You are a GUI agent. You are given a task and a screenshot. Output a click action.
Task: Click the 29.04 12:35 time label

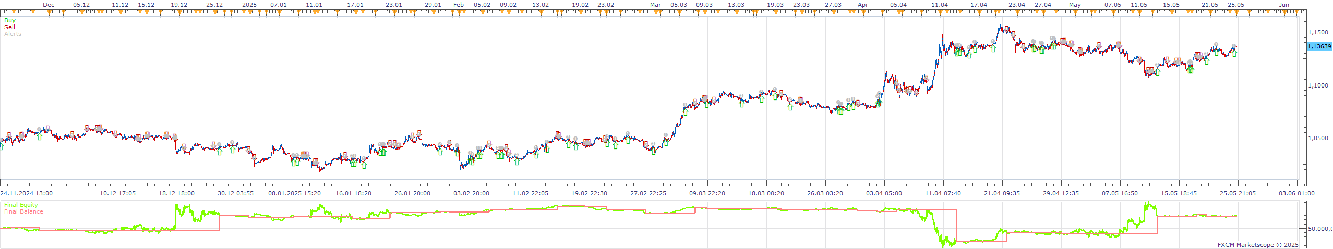[1061, 193]
